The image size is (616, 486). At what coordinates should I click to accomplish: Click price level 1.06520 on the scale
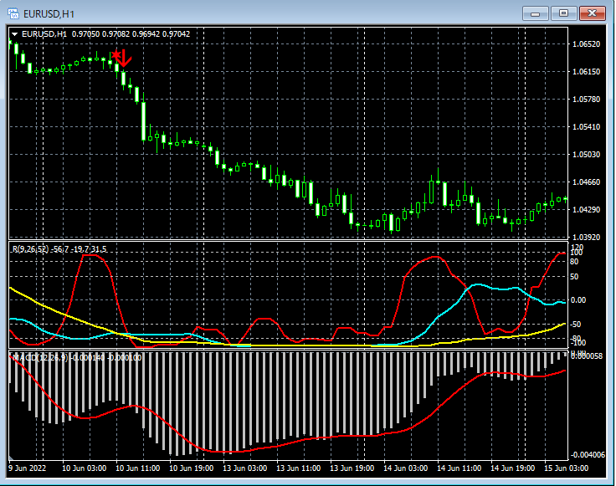(x=587, y=44)
